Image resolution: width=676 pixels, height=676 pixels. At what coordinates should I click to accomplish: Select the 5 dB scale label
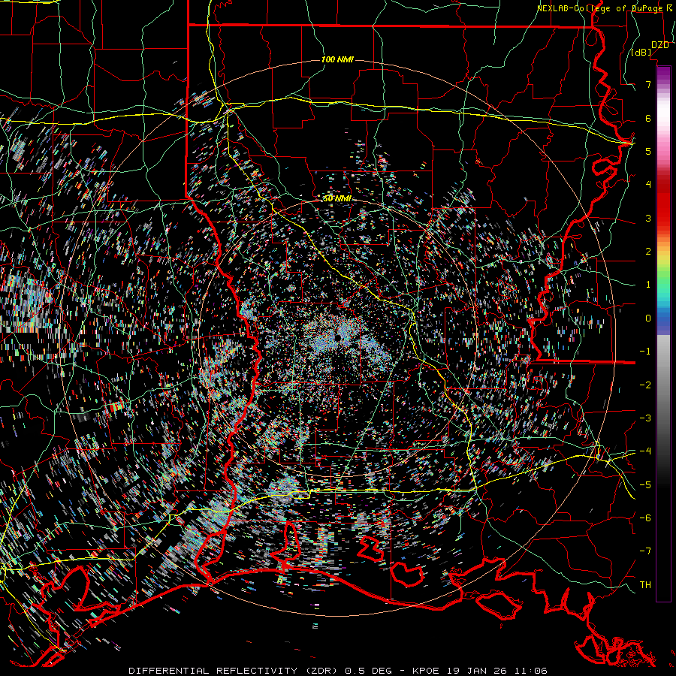pyautogui.click(x=648, y=151)
